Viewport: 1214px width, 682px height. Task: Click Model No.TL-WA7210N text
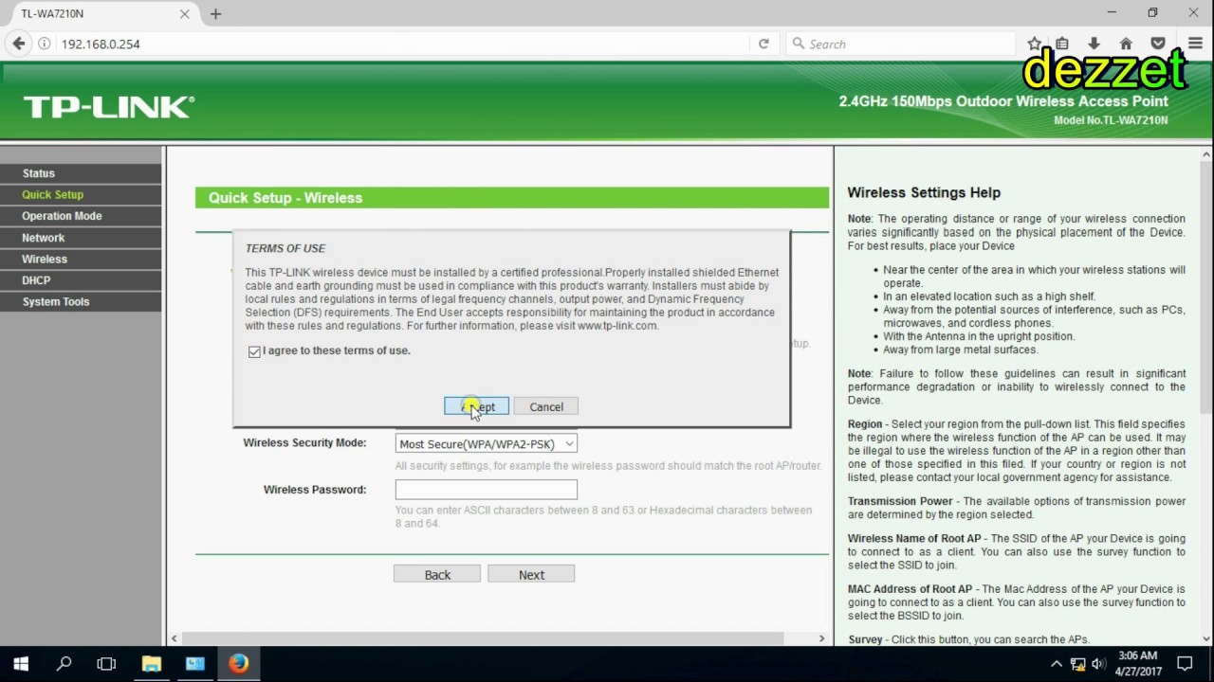(x=1111, y=120)
